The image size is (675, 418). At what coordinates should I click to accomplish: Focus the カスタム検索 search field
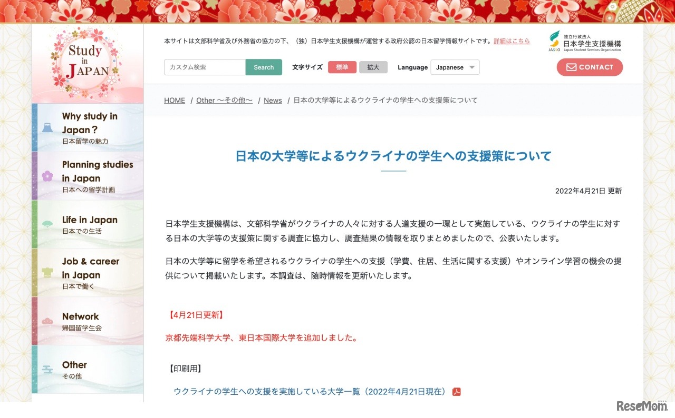coord(205,67)
